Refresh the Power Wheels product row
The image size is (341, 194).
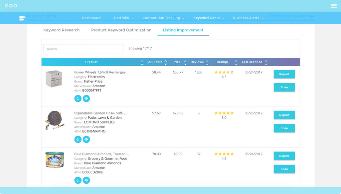click(x=78, y=98)
